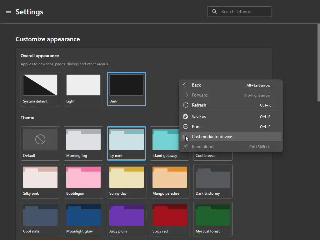The image size is (320, 240).
Task: Select System default appearance option
Action: click(x=40, y=89)
